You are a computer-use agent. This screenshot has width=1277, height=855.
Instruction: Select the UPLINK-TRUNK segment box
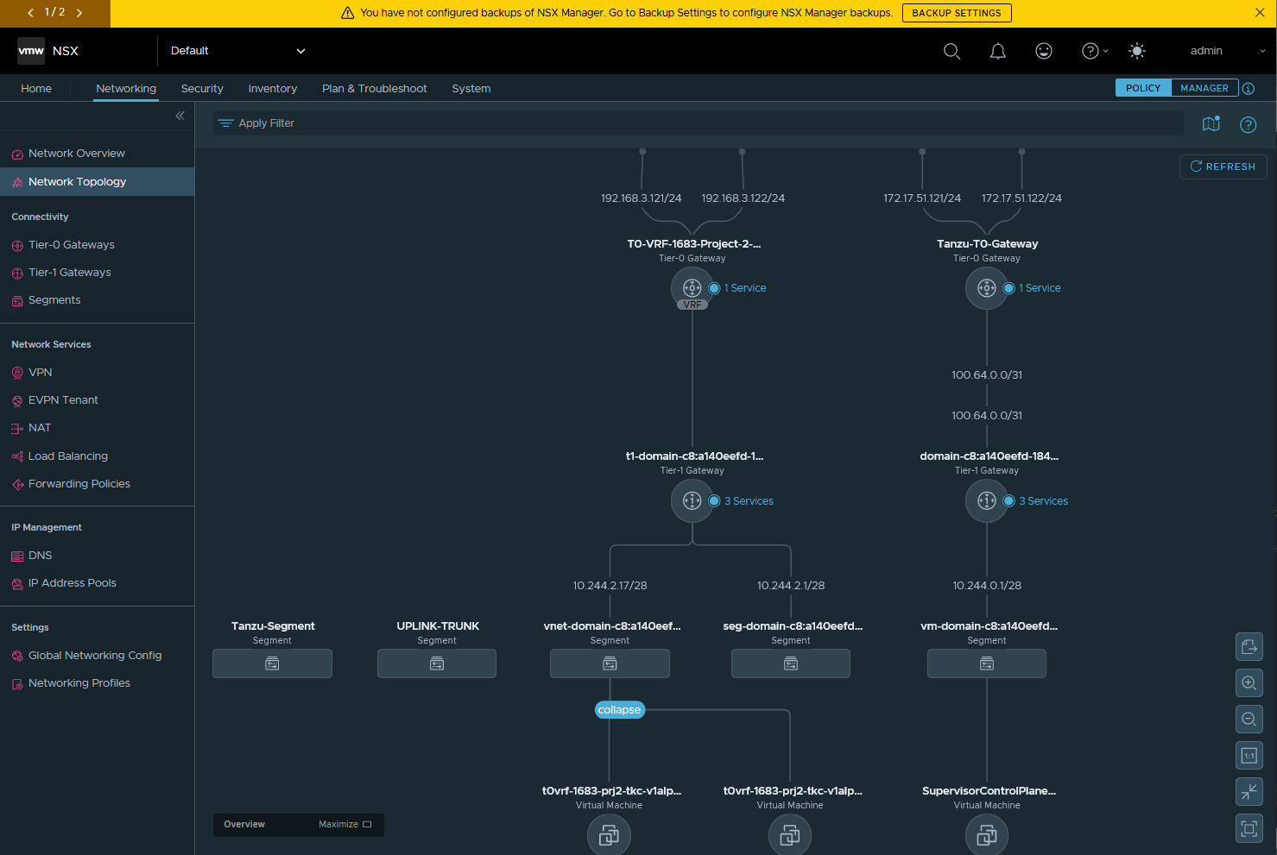click(437, 663)
